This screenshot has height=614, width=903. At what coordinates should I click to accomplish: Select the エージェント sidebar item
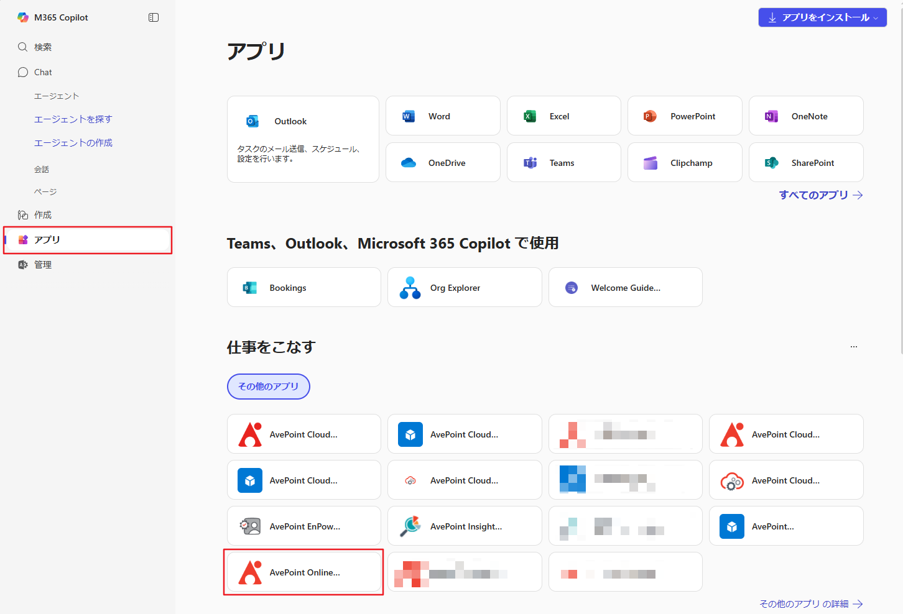57,96
